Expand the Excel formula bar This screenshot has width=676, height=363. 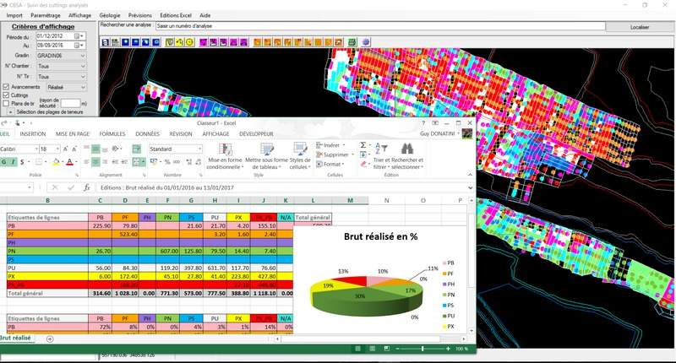(x=470, y=187)
